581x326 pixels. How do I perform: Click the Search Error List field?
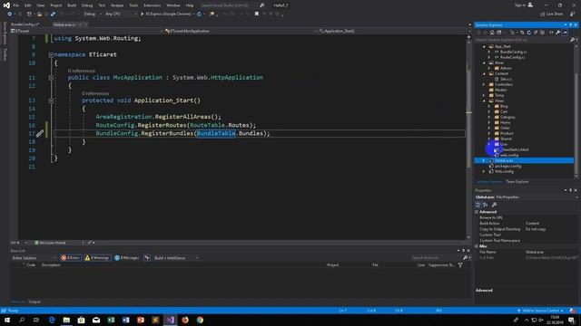437,257
